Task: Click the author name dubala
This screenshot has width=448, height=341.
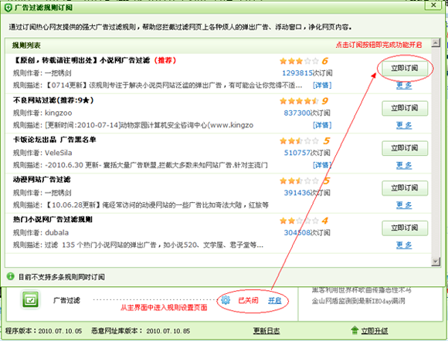Action: point(56,233)
